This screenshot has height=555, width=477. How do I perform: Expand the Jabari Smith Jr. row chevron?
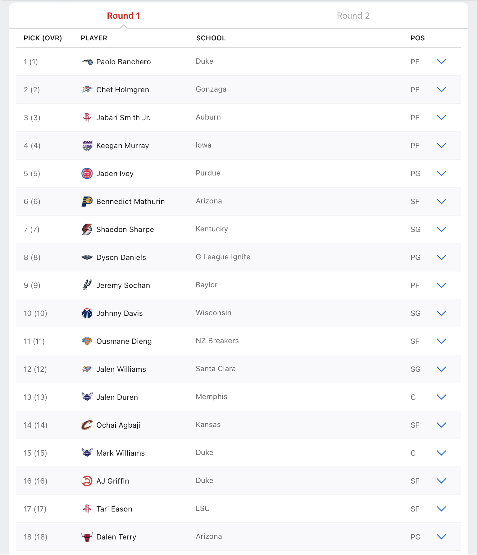point(441,117)
